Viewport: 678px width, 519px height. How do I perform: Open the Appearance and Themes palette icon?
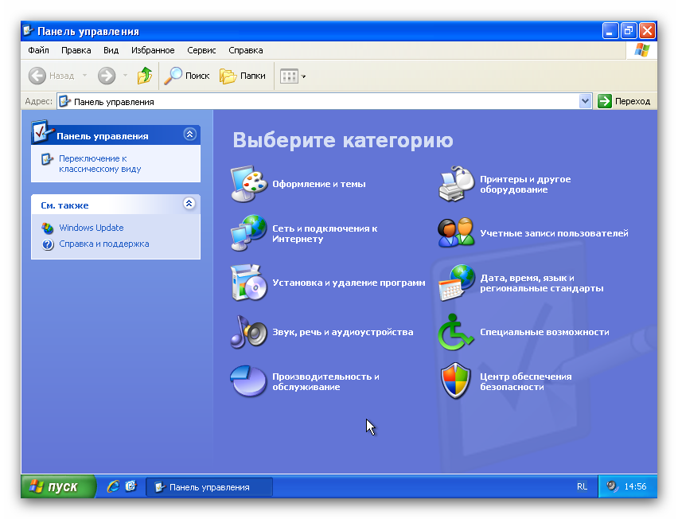click(x=248, y=185)
